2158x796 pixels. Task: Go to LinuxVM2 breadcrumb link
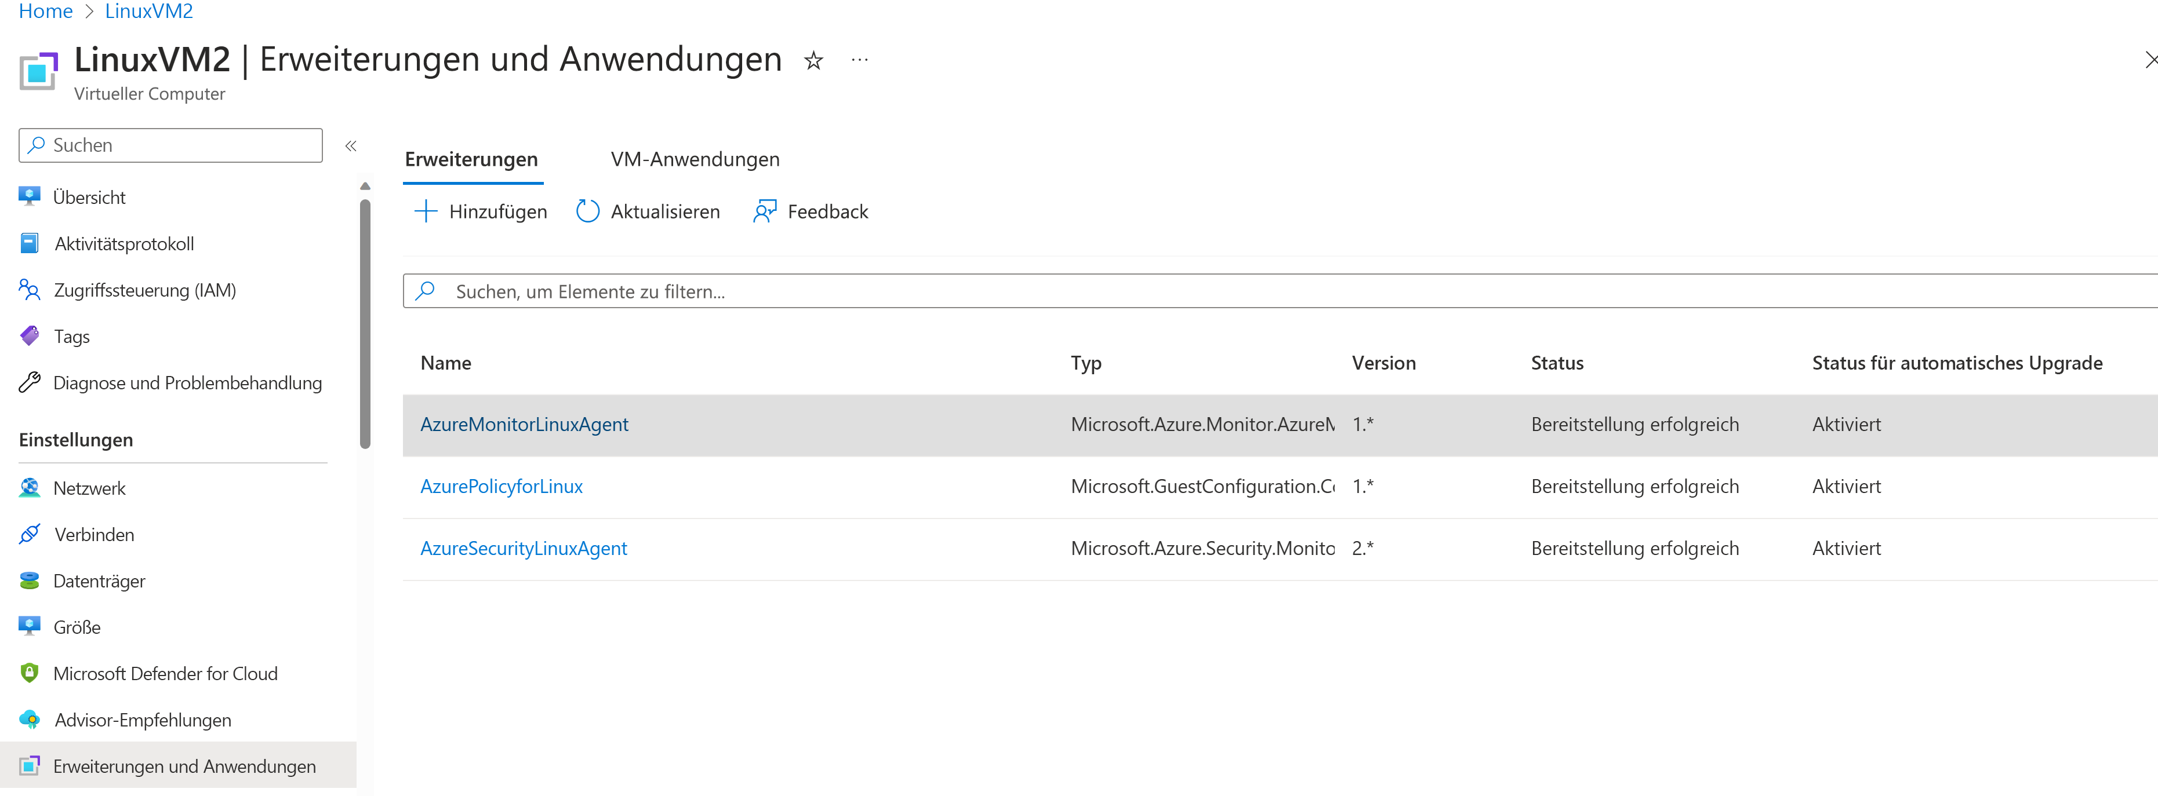point(148,11)
